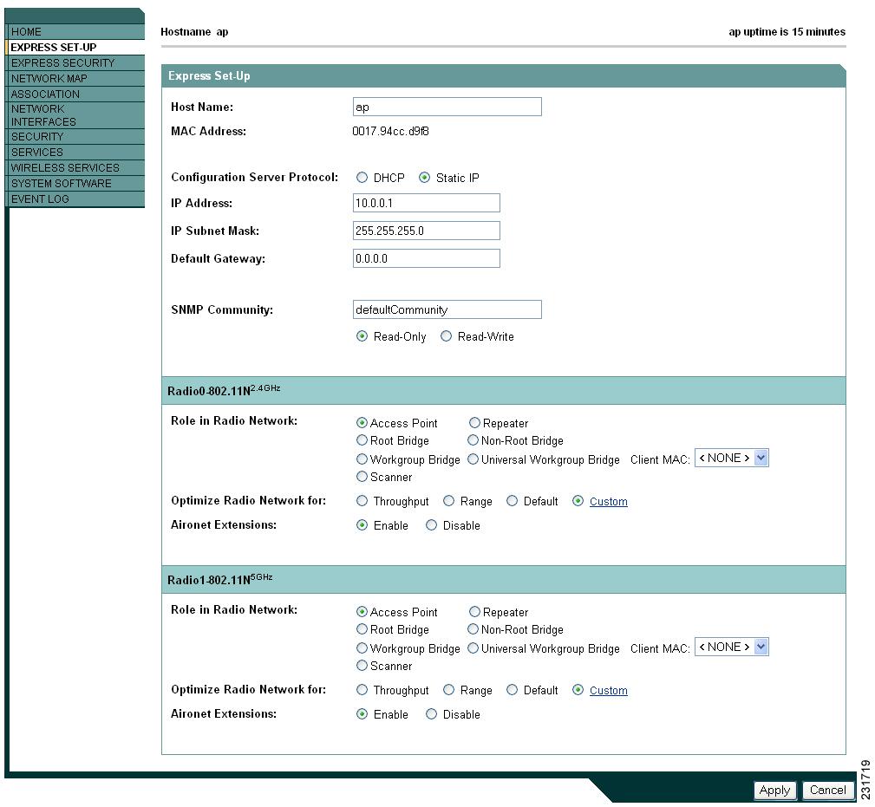Screen dimensions: 875x807
Task: Select Radio1 Default optimization
Action: pyautogui.click(x=513, y=690)
